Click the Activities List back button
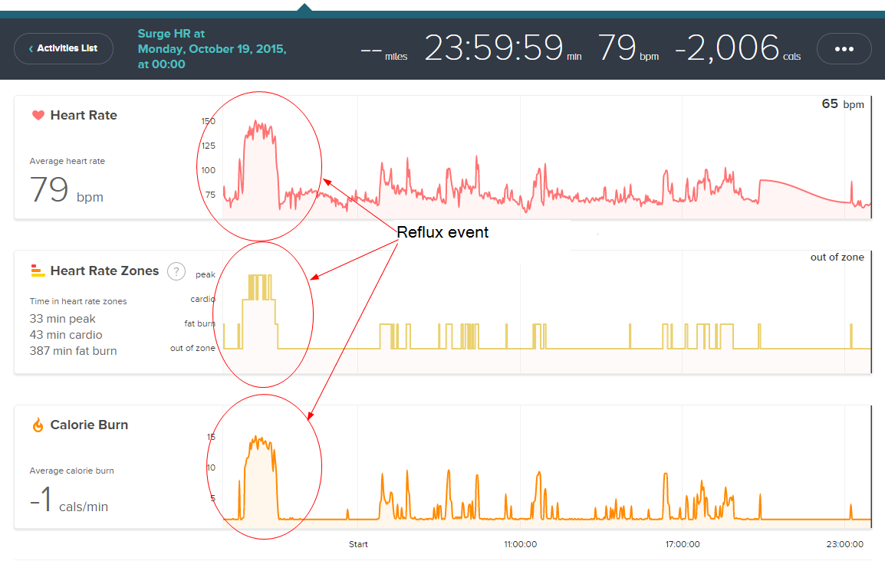Viewport: 885px width, 561px height. point(64,48)
